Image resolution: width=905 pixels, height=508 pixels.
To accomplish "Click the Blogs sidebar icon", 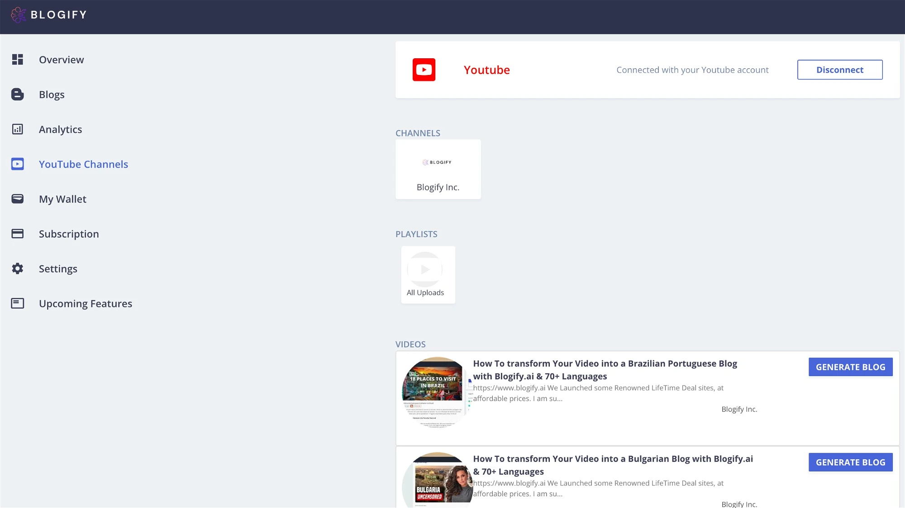I will click(x=18, y=94).
